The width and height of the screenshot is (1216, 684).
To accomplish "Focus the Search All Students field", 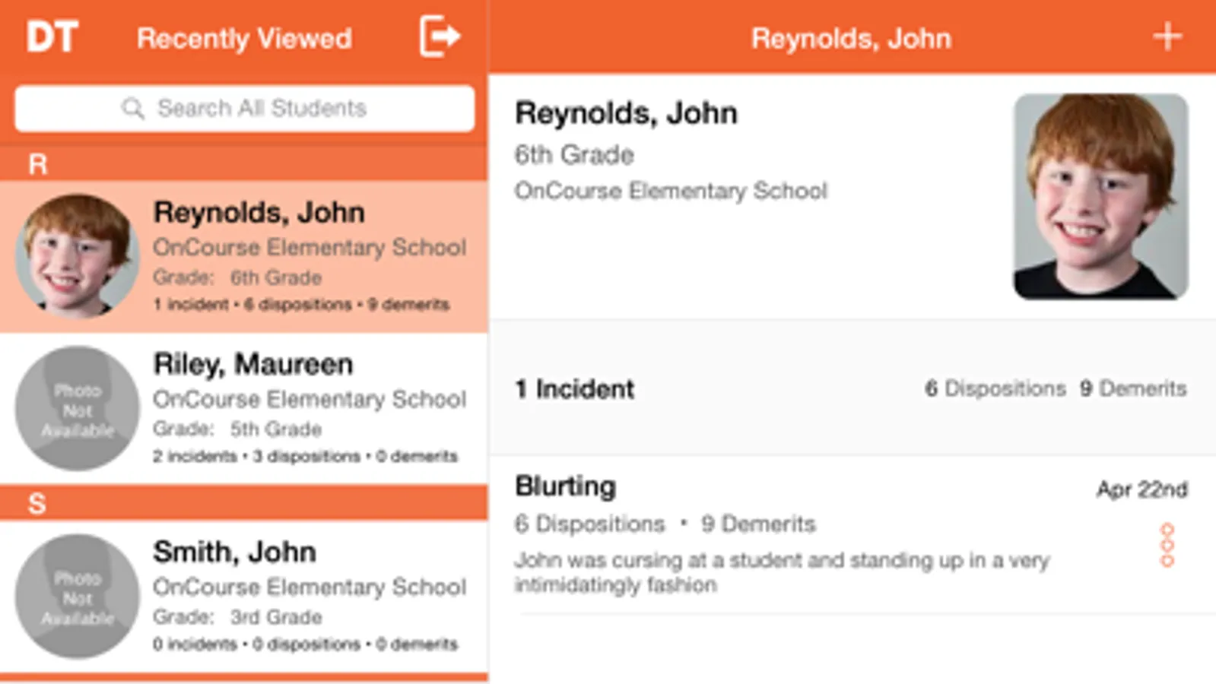I will (x=244, y=109).
